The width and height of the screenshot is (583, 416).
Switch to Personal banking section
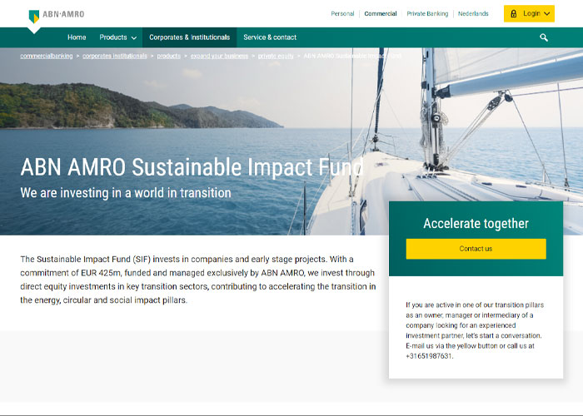click(x=342, y=14)
